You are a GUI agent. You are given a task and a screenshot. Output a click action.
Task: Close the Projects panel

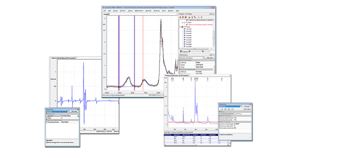[x=214, y=14]
